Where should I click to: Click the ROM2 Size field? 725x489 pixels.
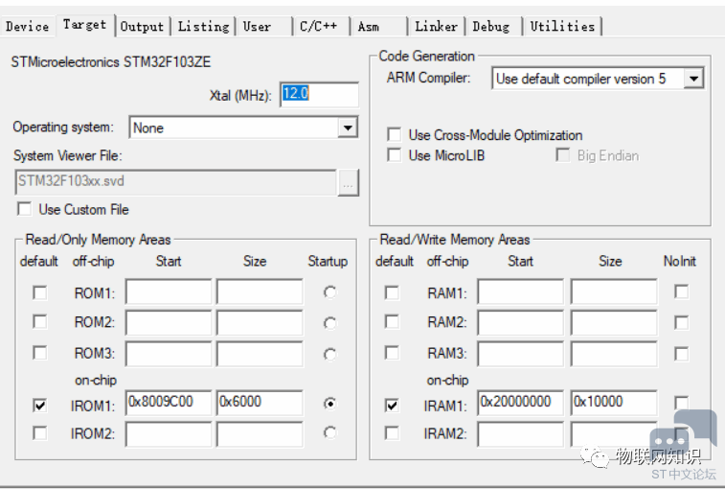(260, 322)
